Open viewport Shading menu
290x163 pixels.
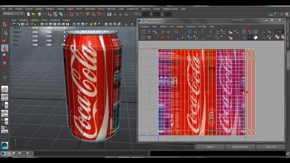(23, 20)
